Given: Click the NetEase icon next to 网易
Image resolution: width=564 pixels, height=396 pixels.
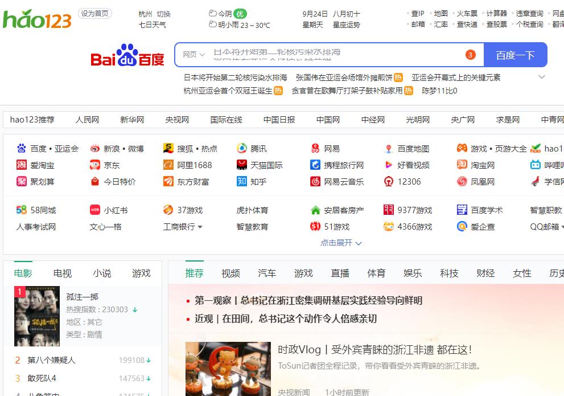Looking at the screenshot, I should pyautogui.click(x=315, y=148).
